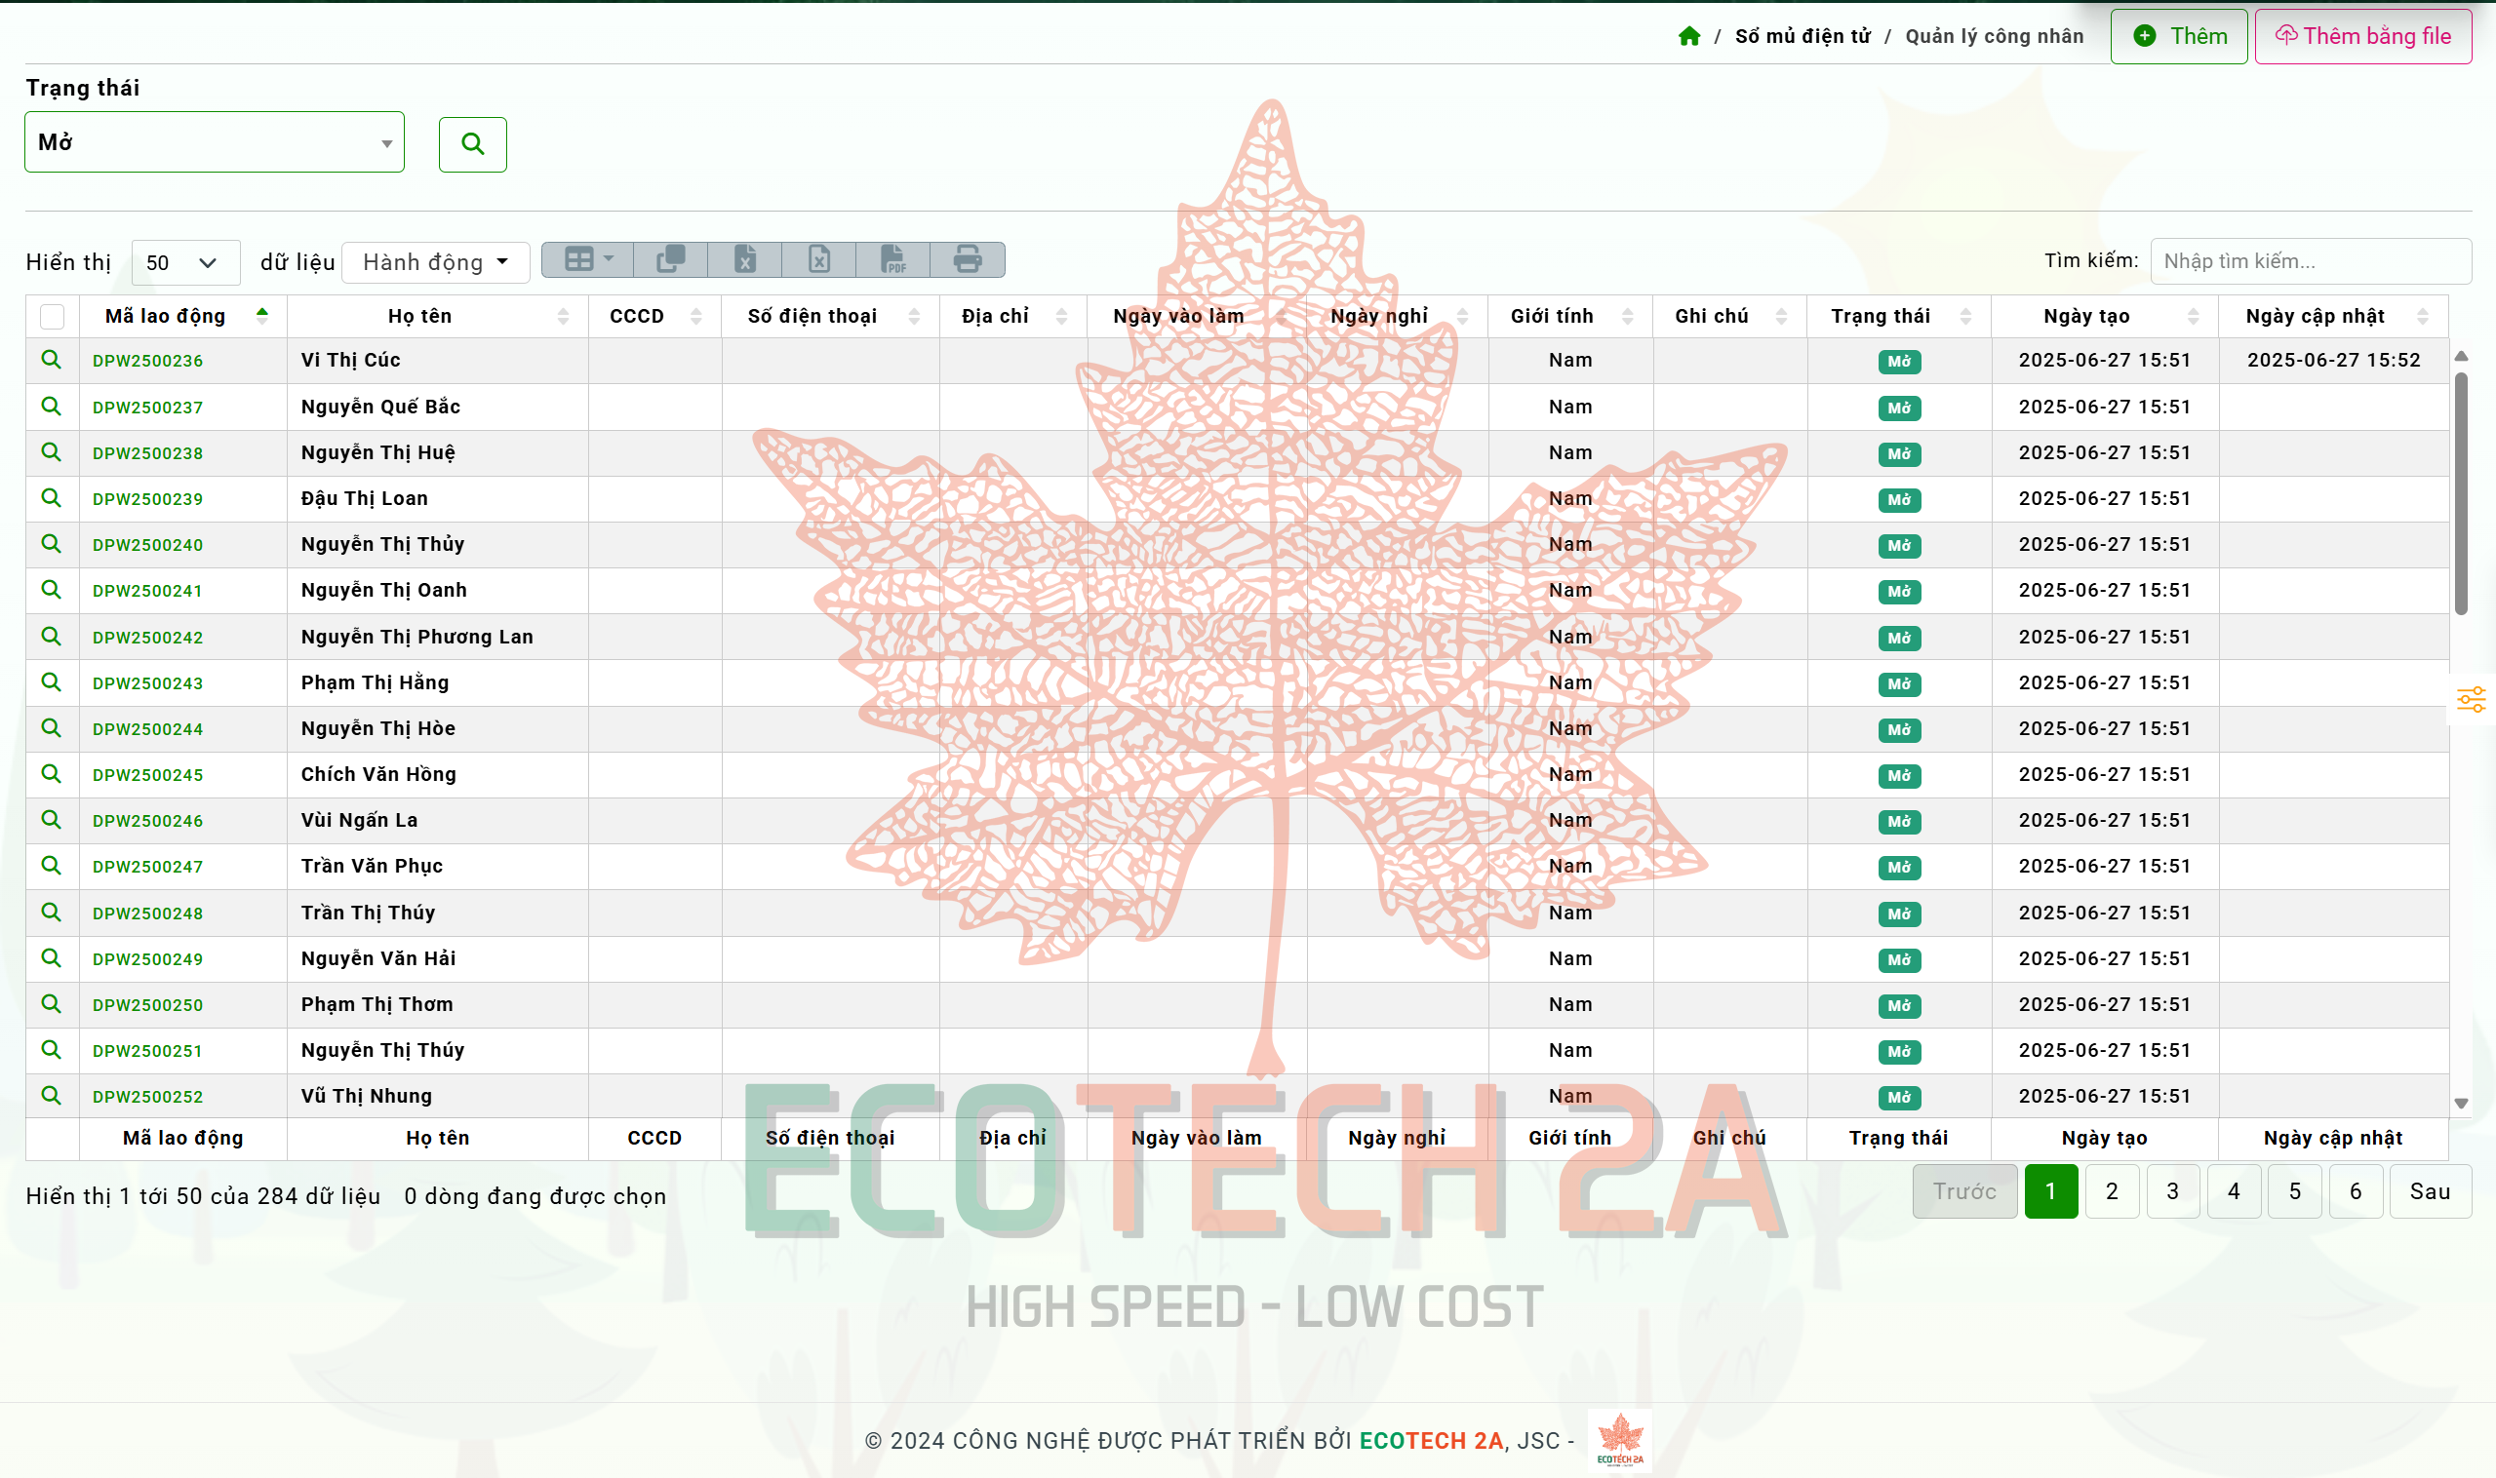Go to home via house icon
The height and width of the screenshot is (1478, 2496).
(x=1689, y=37)
